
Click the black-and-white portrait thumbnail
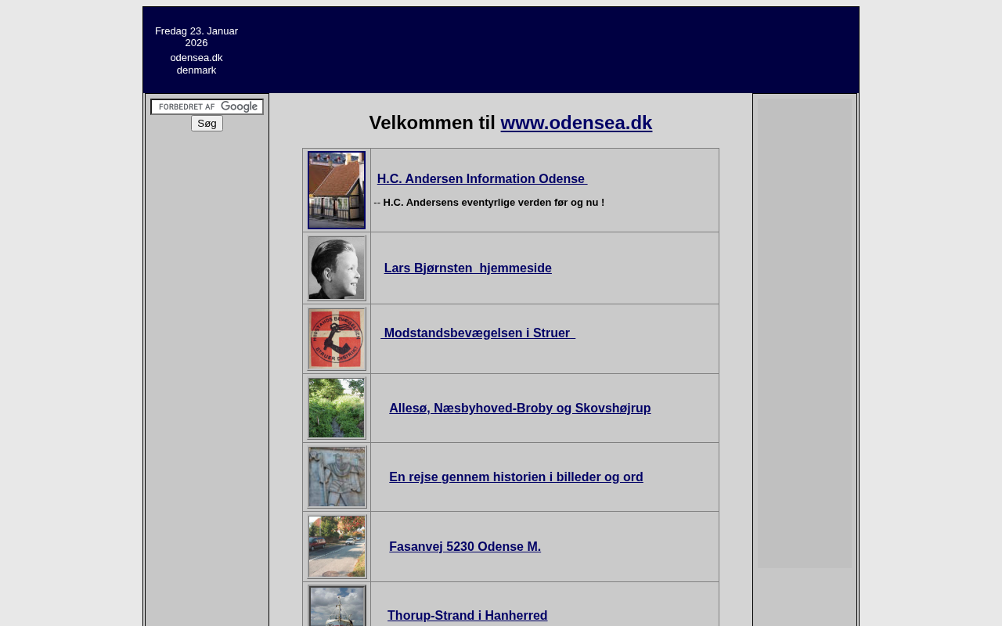pyautogui.click(x=337, y=268)
